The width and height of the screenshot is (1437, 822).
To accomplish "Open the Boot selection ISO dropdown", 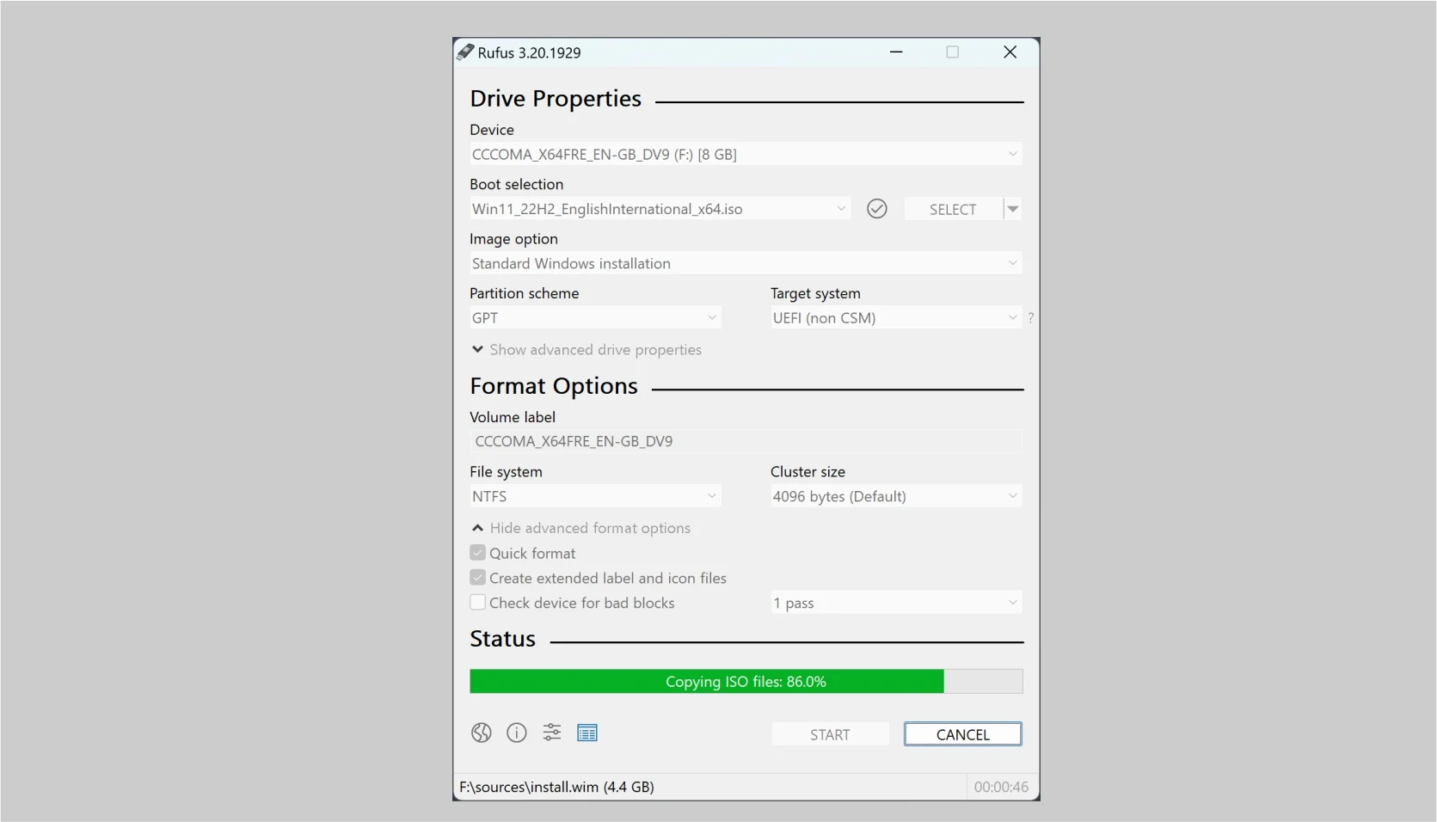I will pos(660,209).
